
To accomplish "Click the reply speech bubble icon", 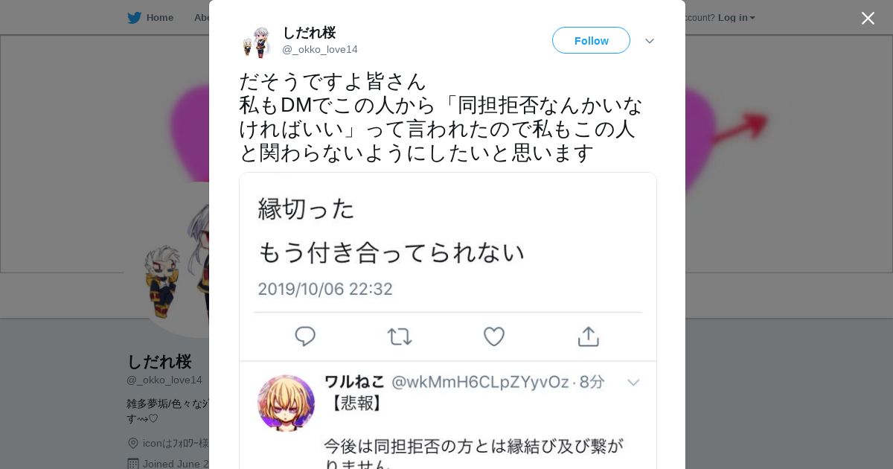I will tap(305, 336).
